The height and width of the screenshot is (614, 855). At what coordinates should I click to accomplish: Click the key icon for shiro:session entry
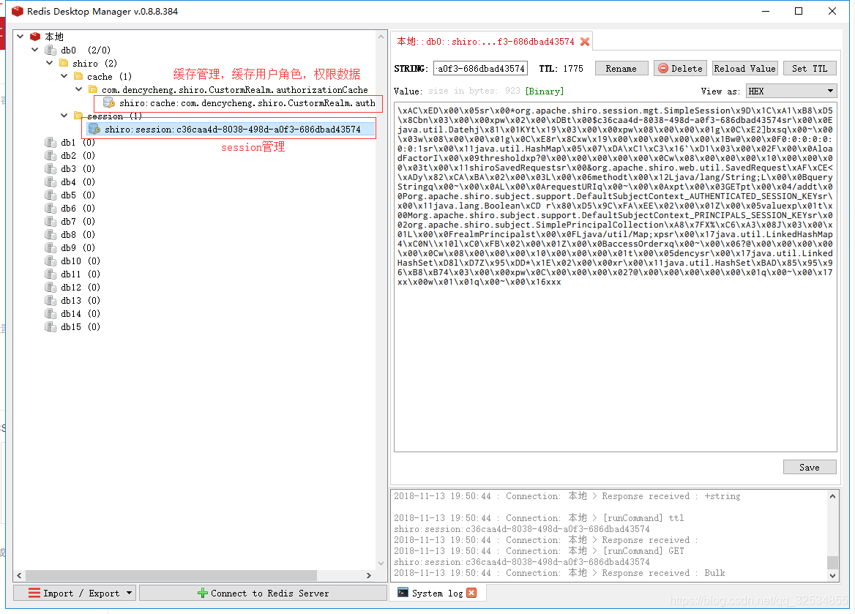(x=94, y=129)
